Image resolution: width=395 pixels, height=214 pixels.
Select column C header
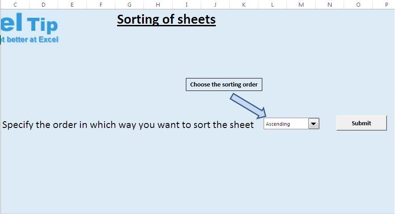pyautogui.click(x=15, y=4)
